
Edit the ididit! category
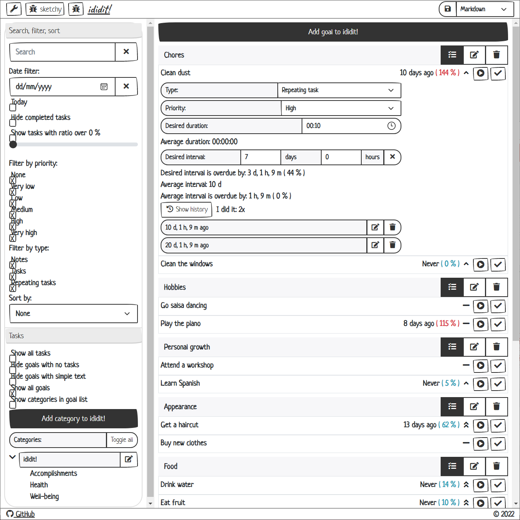129,459
